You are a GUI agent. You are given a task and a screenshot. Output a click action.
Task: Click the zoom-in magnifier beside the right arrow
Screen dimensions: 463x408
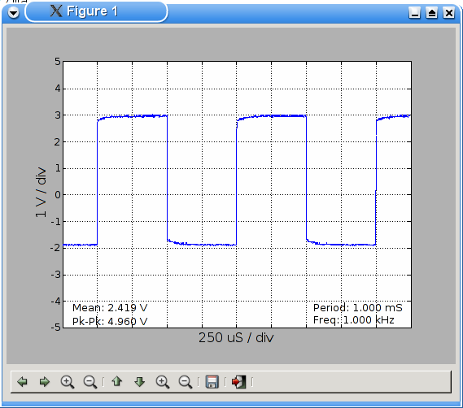[68, 382]
